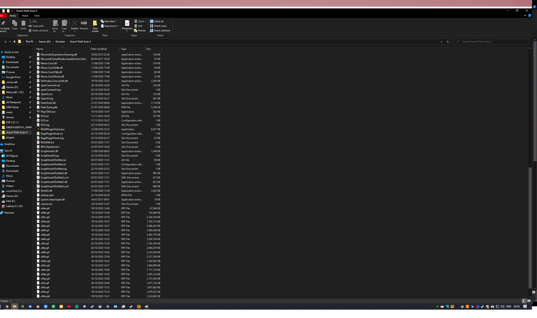The image size is (537, 318).
Task: Select All Datapacks in the sidebar
Action: (x=13, y=102)
